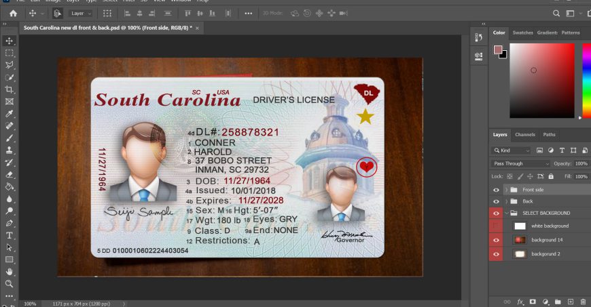Select the Paint Bucket tool
This screenshot has width=591, height=307.
9,186
